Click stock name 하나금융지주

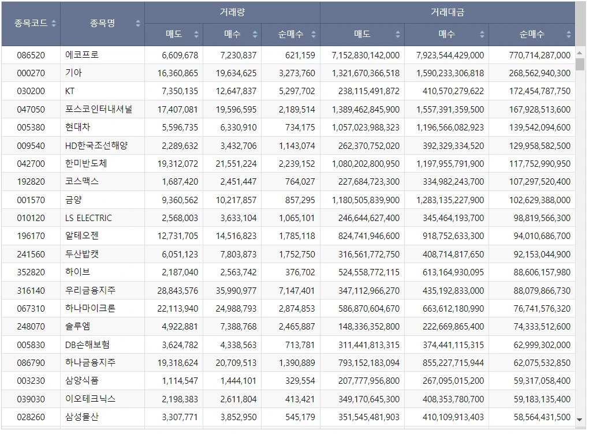click(90, 363)
